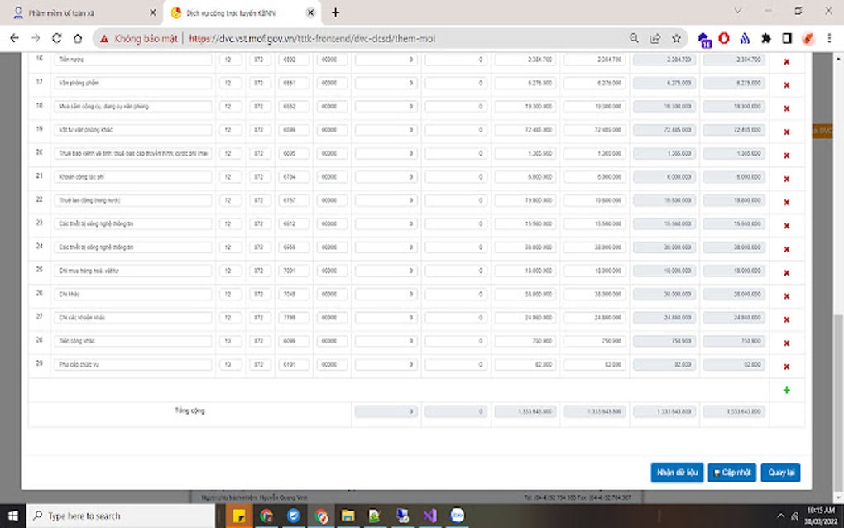Reload the DVC page
This screenshot has height=528, width=844.
pos(56,38)
